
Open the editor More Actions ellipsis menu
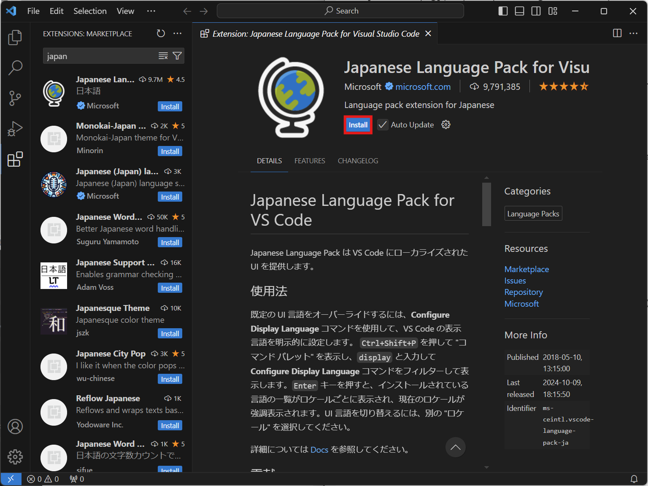[634, 33]
